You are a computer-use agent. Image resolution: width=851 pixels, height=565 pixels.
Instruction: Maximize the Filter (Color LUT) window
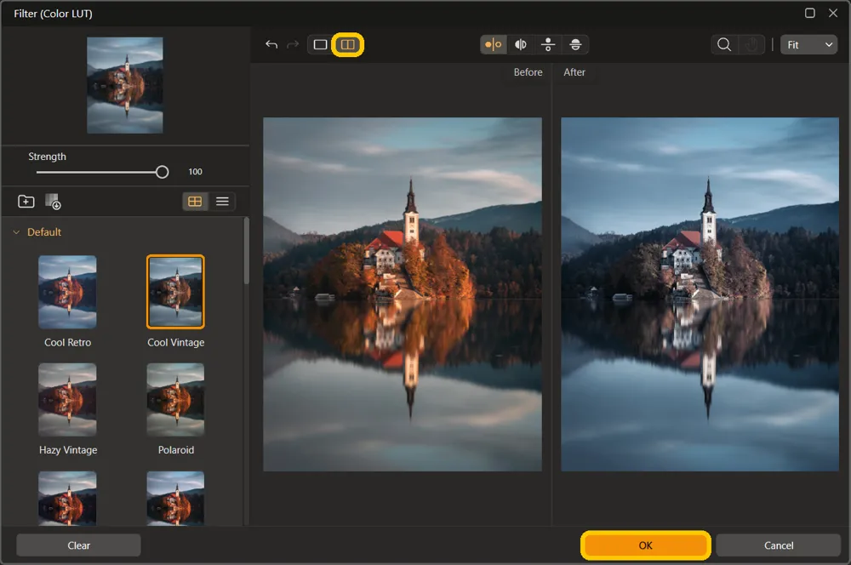pos(810,13)
